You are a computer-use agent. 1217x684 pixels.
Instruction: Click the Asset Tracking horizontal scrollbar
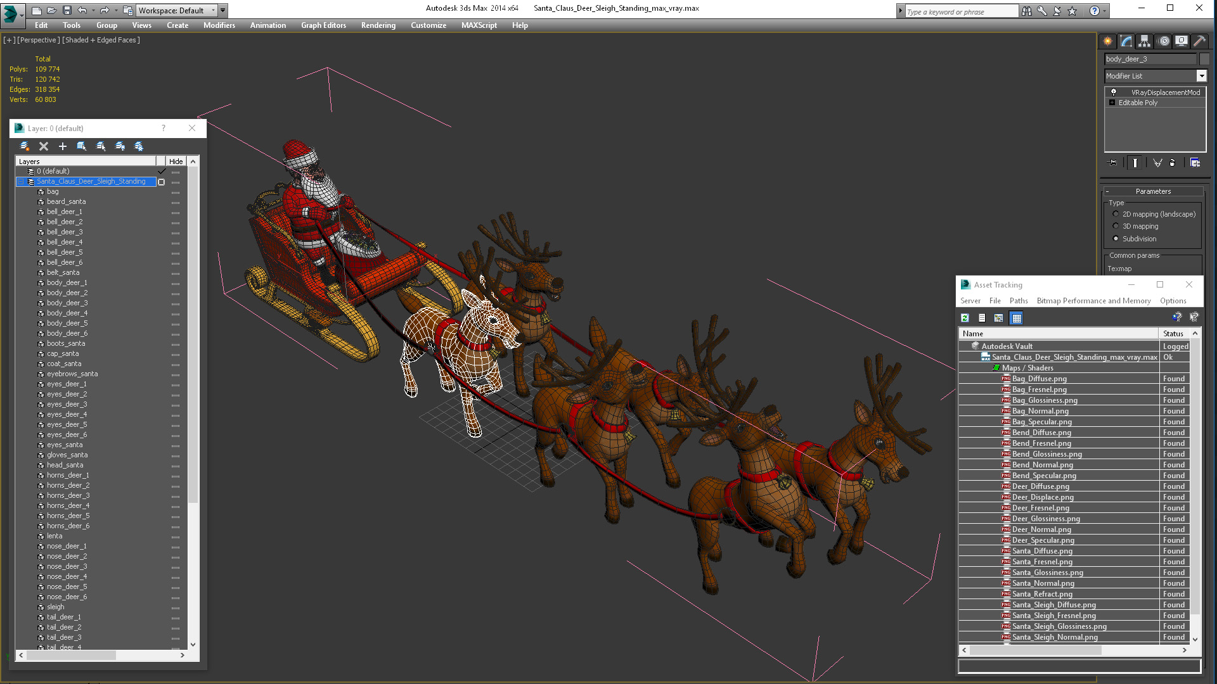tap(1074, 650)
